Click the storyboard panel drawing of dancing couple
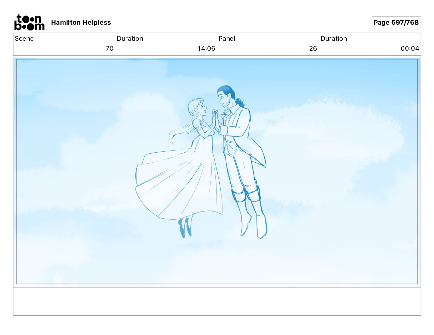Viewport: 434px width, 335px height. pos(217,172)
